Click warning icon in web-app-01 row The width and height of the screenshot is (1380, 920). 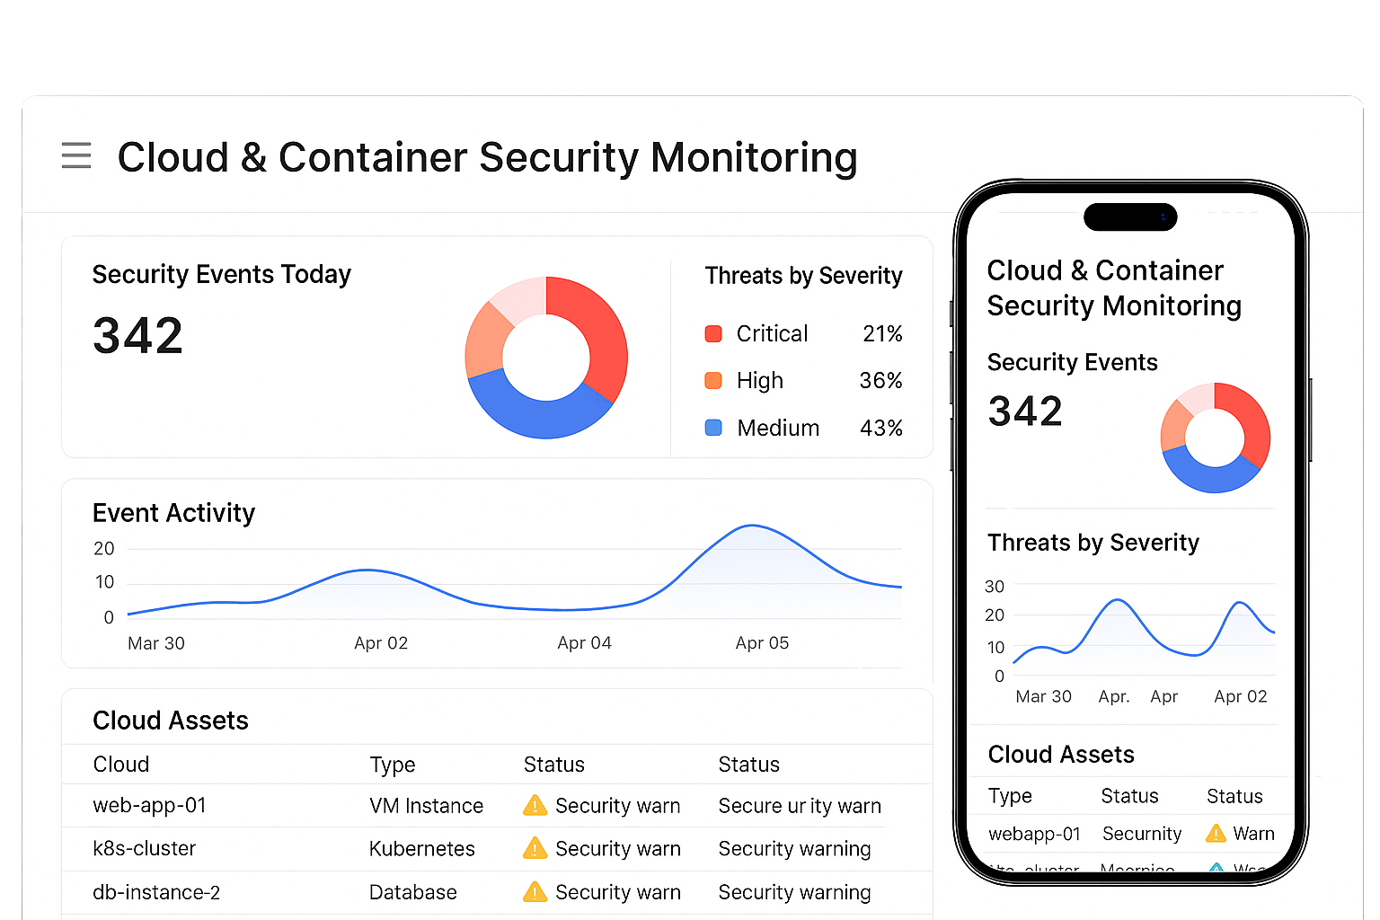click(535, 806)
